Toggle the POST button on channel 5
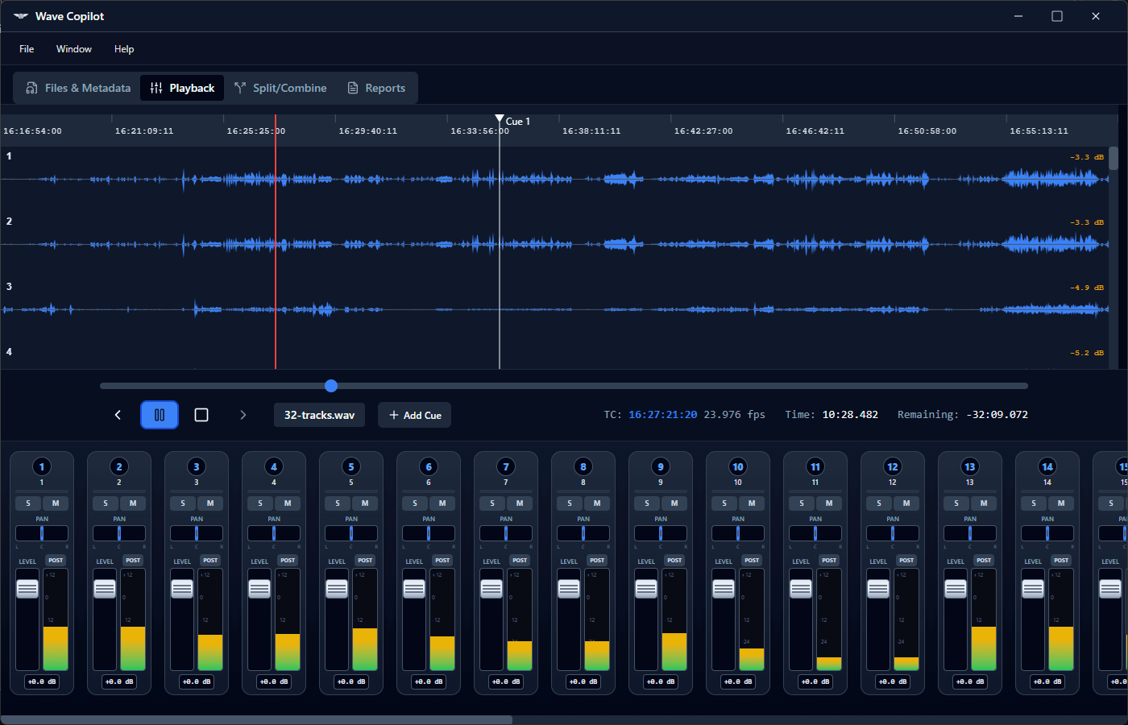Image resolution: width=1128 pixels, height=725 pixels. [x=365, y=560]
